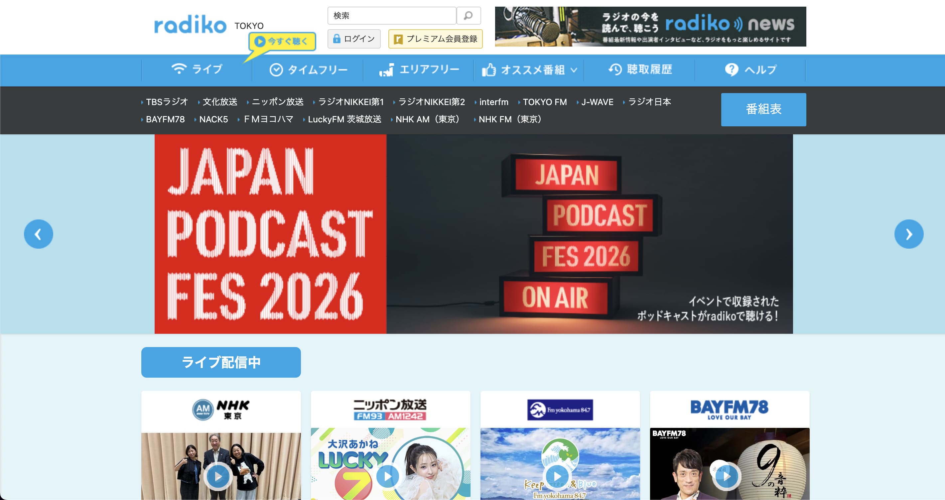The width and height of the screenshot is (945, 500).
Task: Select the interfm station link
Action: point(494,102)
